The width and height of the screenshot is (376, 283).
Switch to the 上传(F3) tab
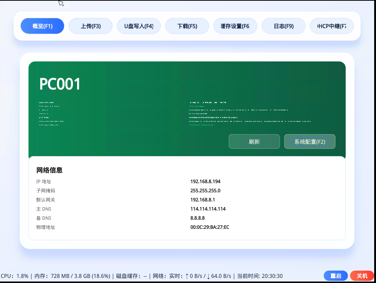click(91, 26)
